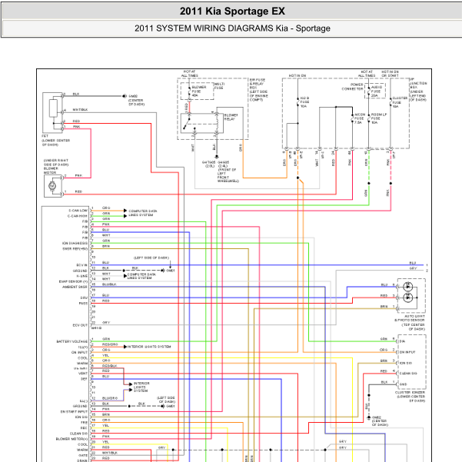
Task: Click the 'BATTERY VOLTAGE' pin label
Action: pyautogui.click(x=72, y=341)
